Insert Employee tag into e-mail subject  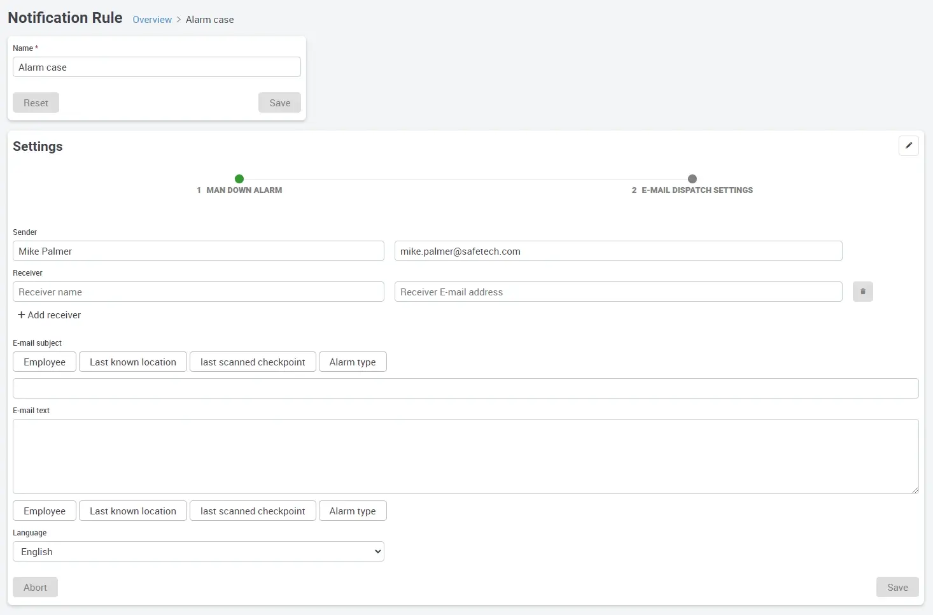[45, 362]
